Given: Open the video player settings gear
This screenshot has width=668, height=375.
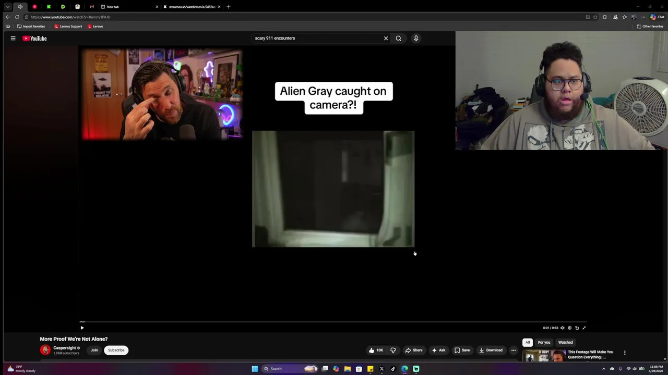Looking at the screenshot, I should pyautogui.click(x=570, y=328).
